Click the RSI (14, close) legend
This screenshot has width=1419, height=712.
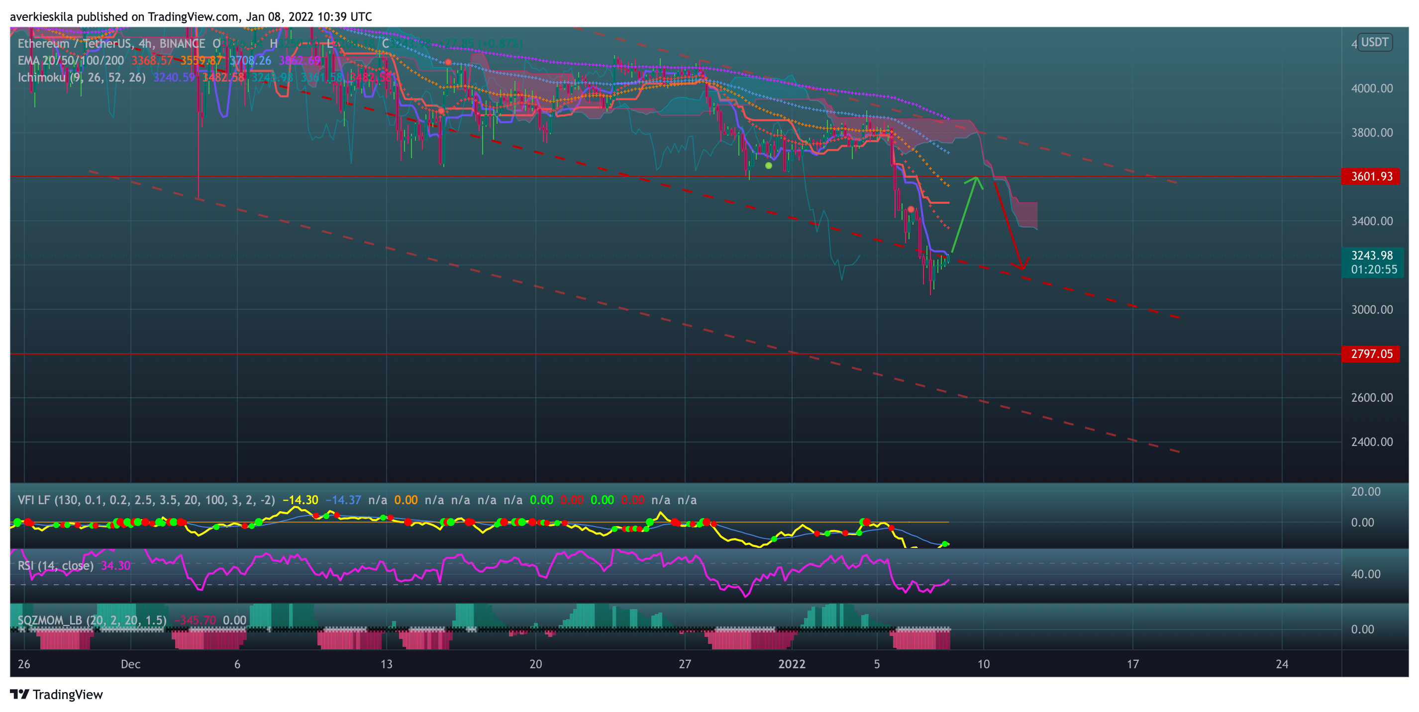[56, 565]
